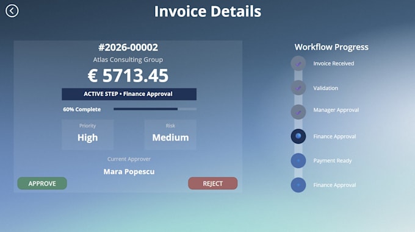Click invoice number #2026-00002

128,47
